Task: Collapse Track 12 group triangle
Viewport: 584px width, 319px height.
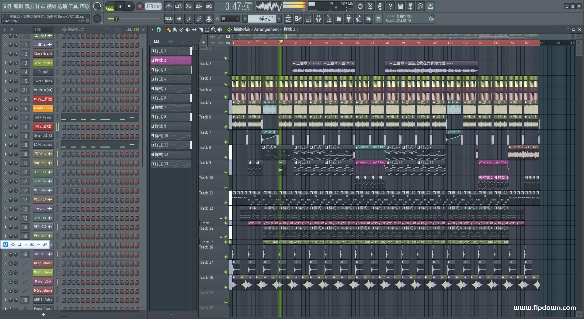Action: [x=221, y=218]
